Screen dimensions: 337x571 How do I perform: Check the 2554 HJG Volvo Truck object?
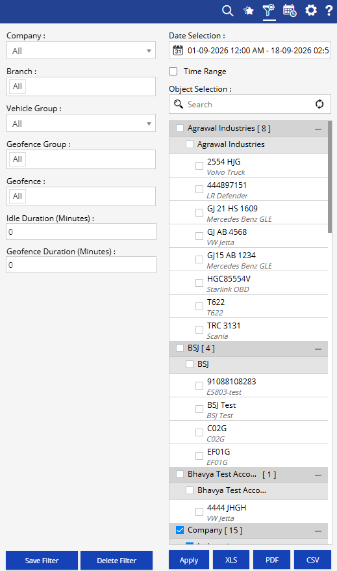pyautogui.click(x=199, y=166)
